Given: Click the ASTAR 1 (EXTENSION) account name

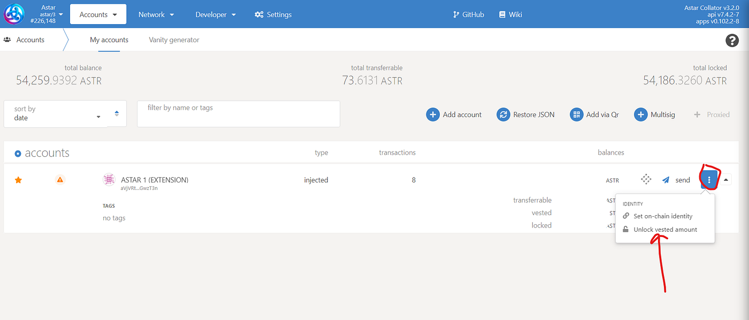Looking at the screenshot, I should [155, 180].
